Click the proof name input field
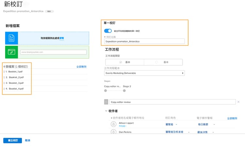This screenshot has width=245, height=147. pos(144,41)
